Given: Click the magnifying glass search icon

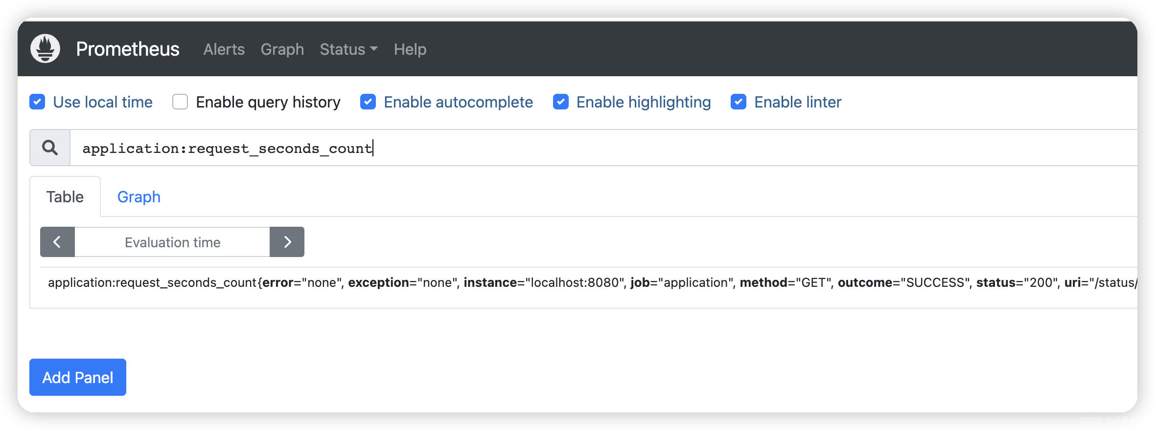Looking at the screenshot, I should coord(50,148).
